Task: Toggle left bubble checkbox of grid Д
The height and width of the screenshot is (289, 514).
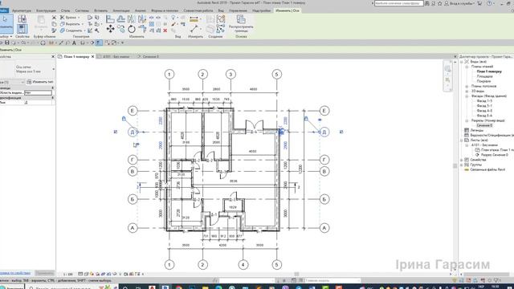Action: (x=116, y=132)
